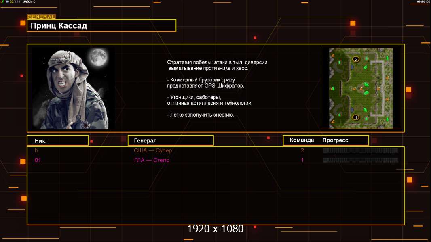Screen dimensions: 431x242
Task: Click start position 1 marker on the minimap
Action: [x=356, y=118]
